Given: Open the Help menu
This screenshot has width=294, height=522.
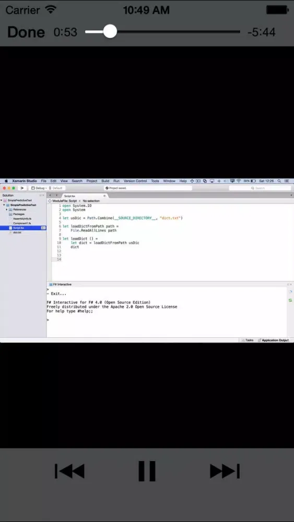Looking at the screenshot, I should [x=183, y=181].
